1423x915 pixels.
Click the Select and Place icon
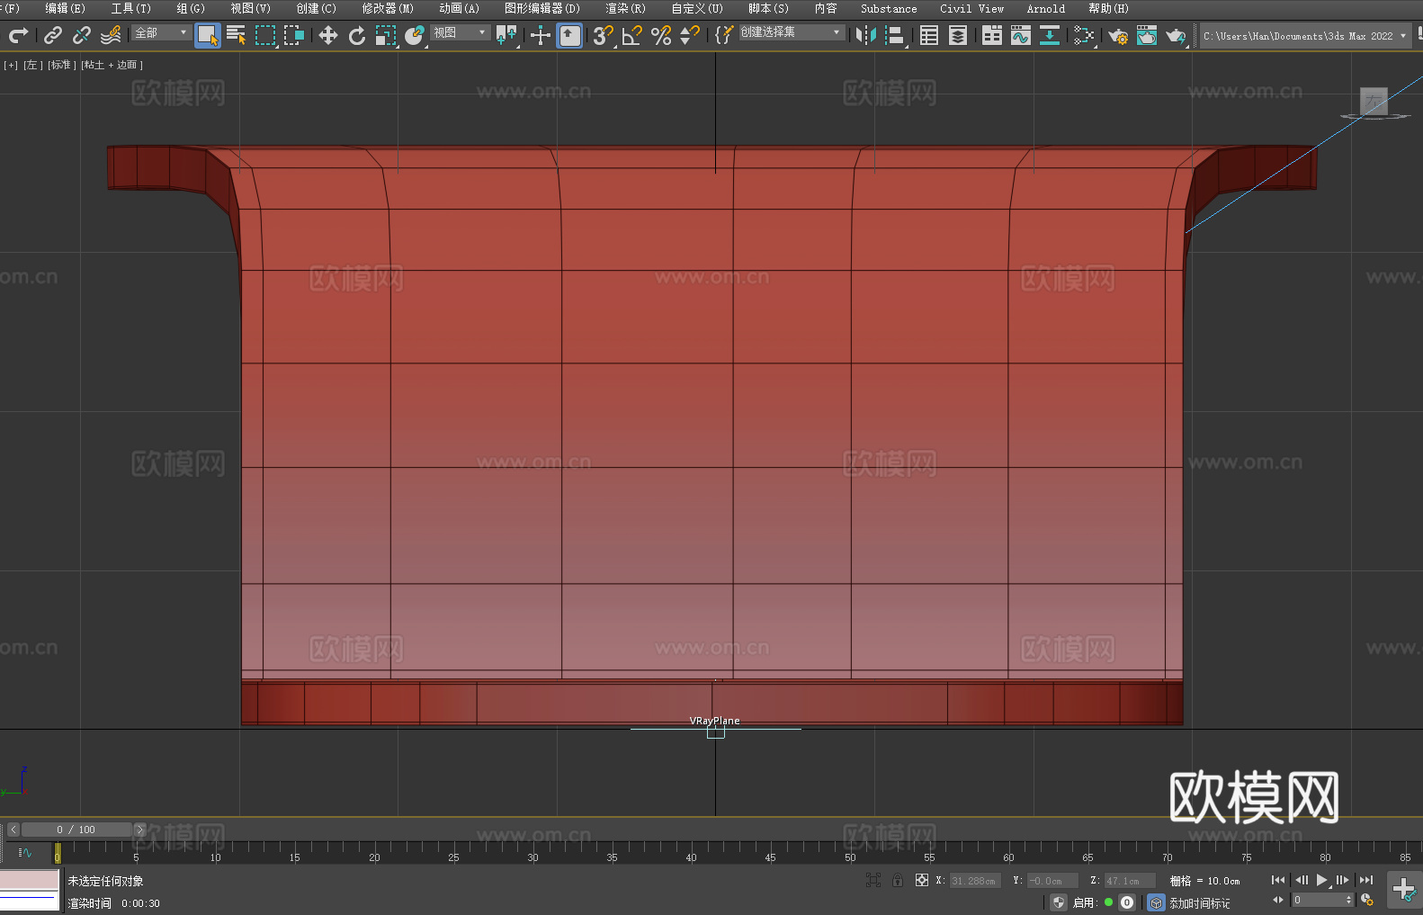click(x=415, y=35)
